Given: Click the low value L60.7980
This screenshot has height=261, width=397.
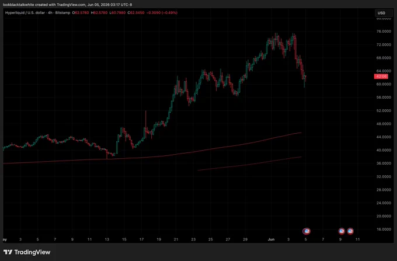Looking at the screenshot, I should [117, 13].
